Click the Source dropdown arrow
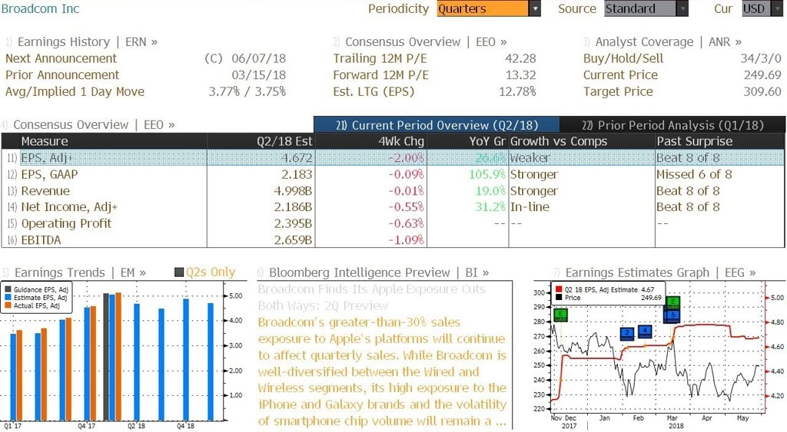 [x=682, y=8]
